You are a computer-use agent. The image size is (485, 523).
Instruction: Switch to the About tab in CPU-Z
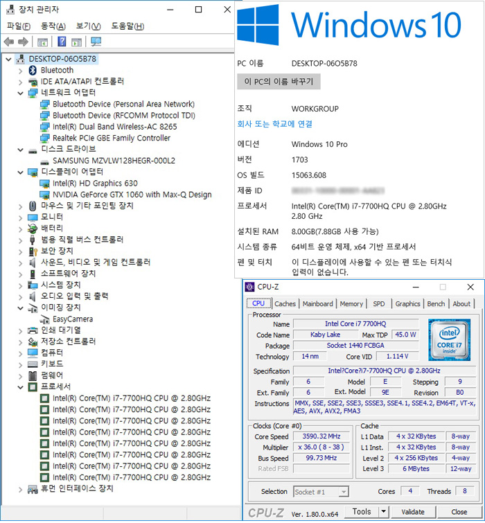461,304
